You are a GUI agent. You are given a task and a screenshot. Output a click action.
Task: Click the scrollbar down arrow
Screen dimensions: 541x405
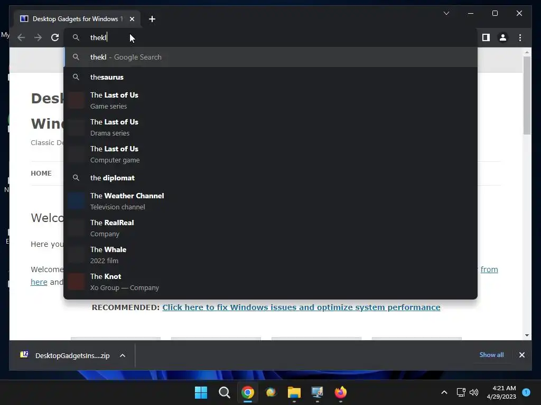tap(527, 335)
